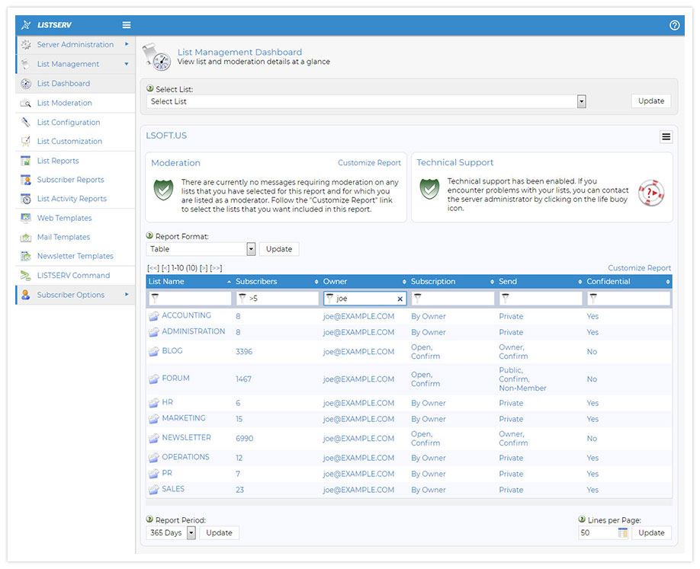Click the List Dashboard gauge icon
700x569 pixels.
[26, 83]
